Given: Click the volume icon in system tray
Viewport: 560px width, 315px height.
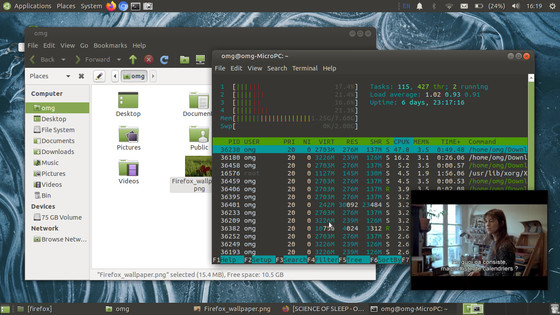Looking at the screenshot, I should [x=516, y=6].
